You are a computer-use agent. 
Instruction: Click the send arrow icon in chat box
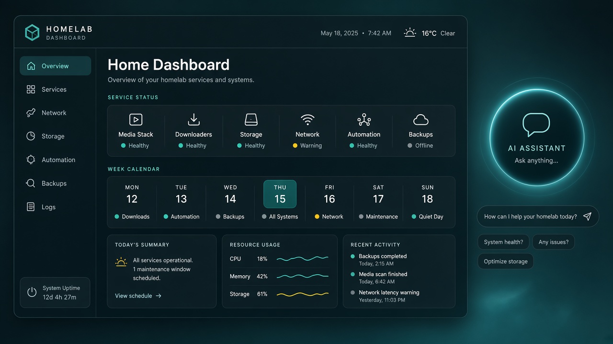(587, 216)
